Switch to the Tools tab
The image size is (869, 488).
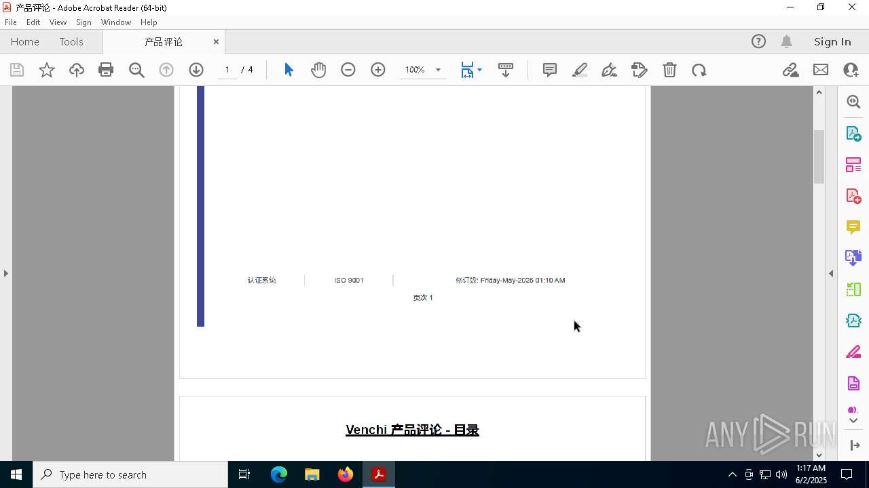71,41
